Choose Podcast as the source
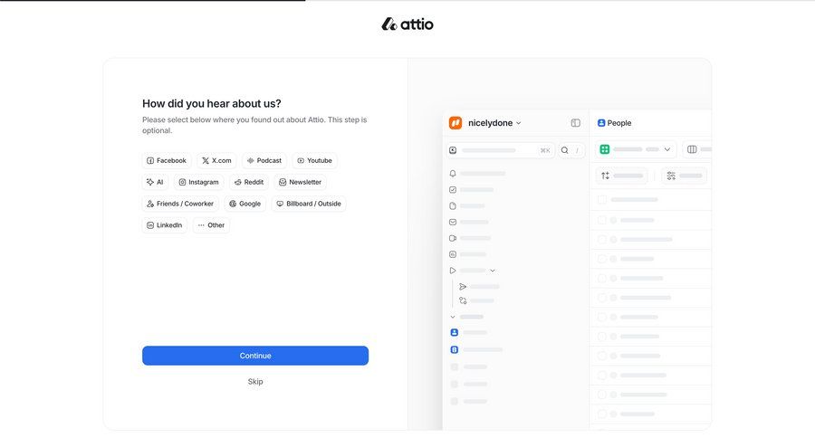This screenshot has height=438, width=815. (x=264, y=160)
